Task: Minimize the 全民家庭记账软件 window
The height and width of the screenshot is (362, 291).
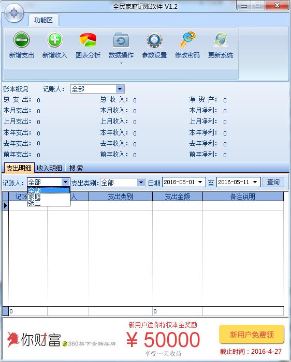Action: 243,6
